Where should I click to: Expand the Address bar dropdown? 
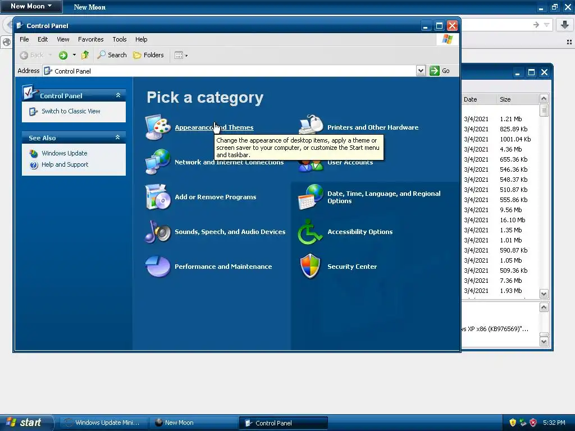(421, 71)
